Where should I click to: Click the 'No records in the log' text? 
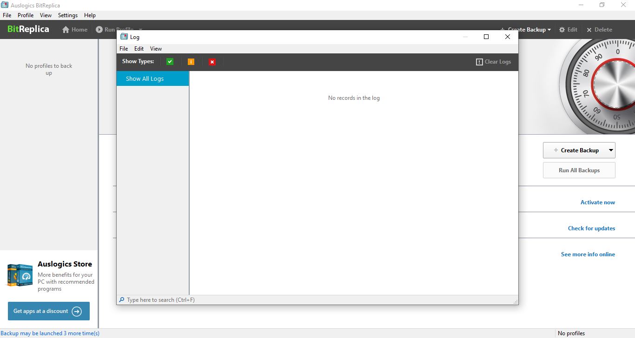(354, 98)
